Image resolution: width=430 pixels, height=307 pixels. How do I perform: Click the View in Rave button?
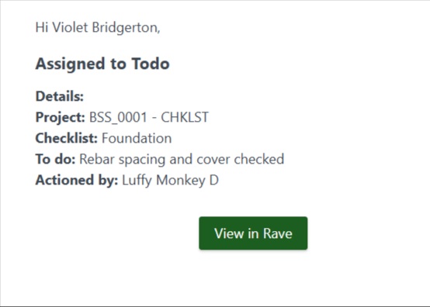pyautogui.click(x=253, y=233)
